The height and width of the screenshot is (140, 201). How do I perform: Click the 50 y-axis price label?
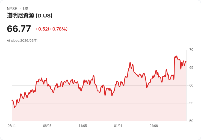tap(191, 121)
